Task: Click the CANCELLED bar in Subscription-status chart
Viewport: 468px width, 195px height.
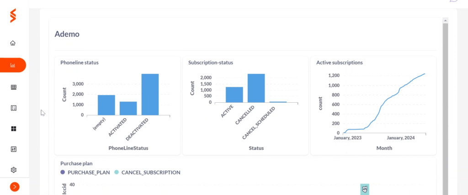Action: 256,88
